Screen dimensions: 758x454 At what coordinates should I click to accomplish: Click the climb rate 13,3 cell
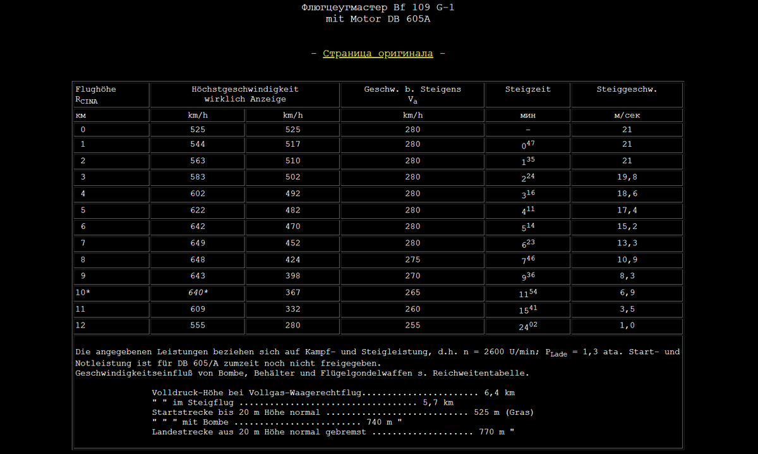pos(627,243)
